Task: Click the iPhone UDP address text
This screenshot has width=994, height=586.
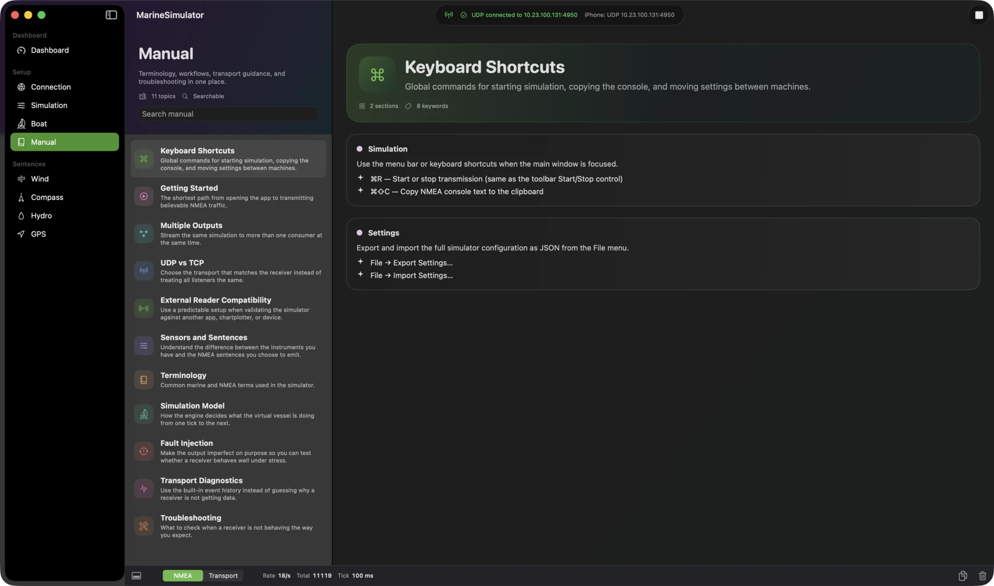Action: [x=630, y=15]
